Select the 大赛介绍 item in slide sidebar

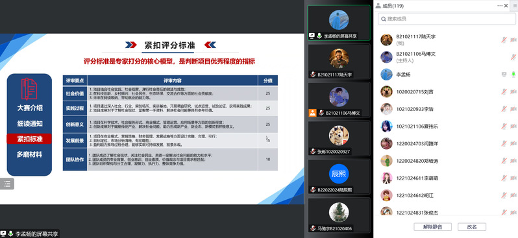click(30, 108)
